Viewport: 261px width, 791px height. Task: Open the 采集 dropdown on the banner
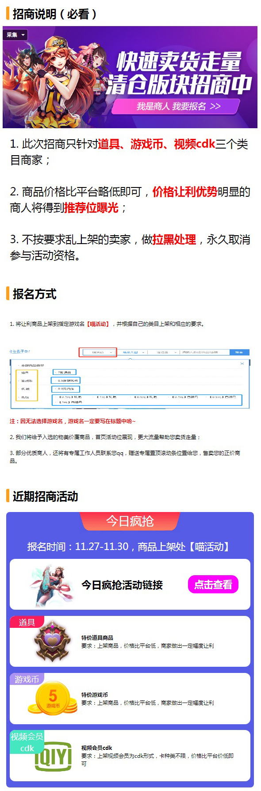pos(15,34)
